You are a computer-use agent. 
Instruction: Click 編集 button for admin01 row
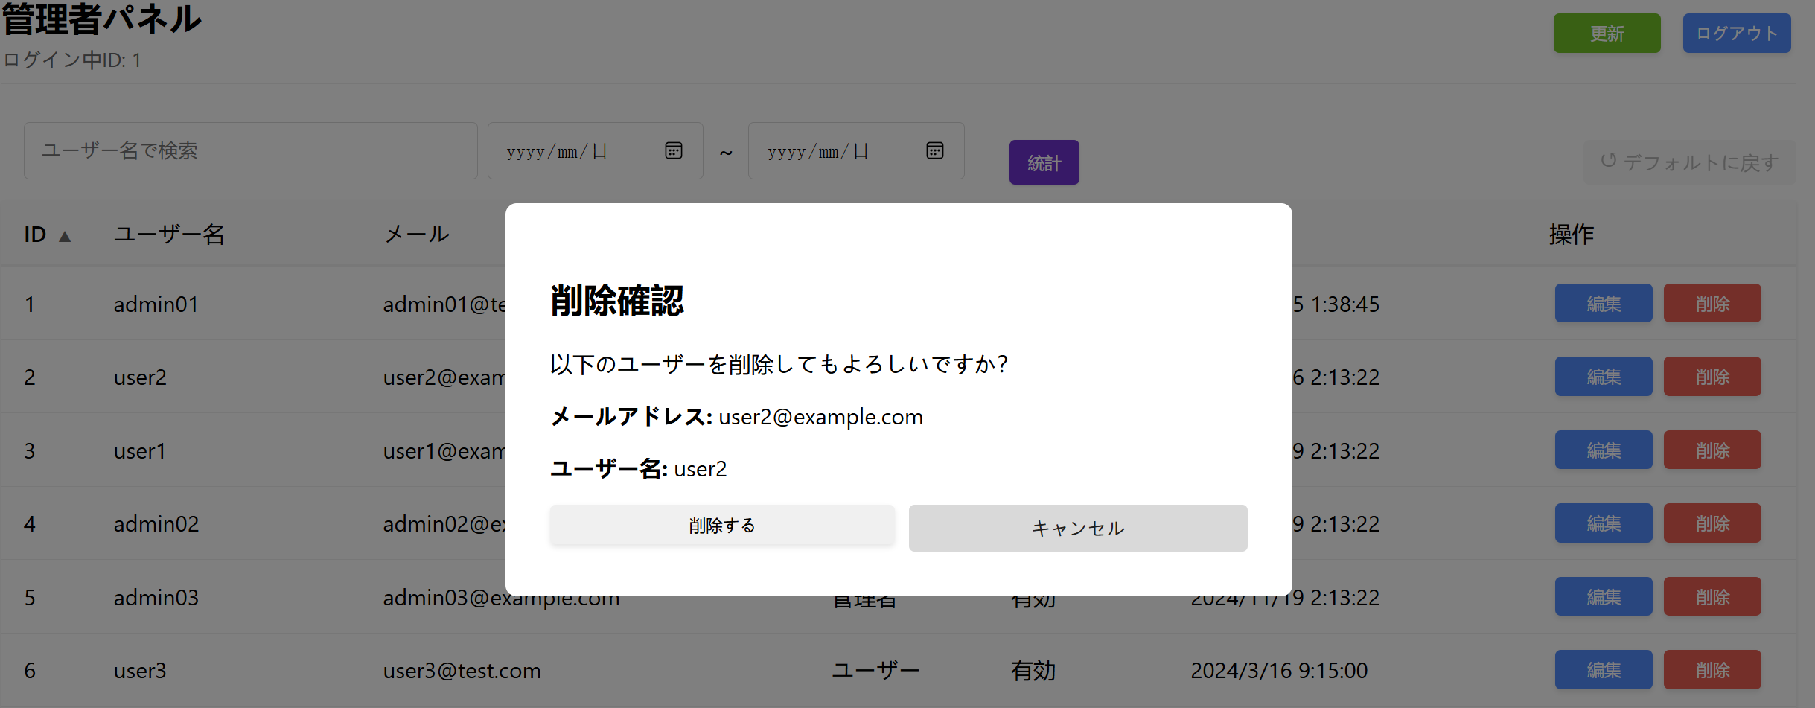pyautogui.click(x=1604, y=303)
